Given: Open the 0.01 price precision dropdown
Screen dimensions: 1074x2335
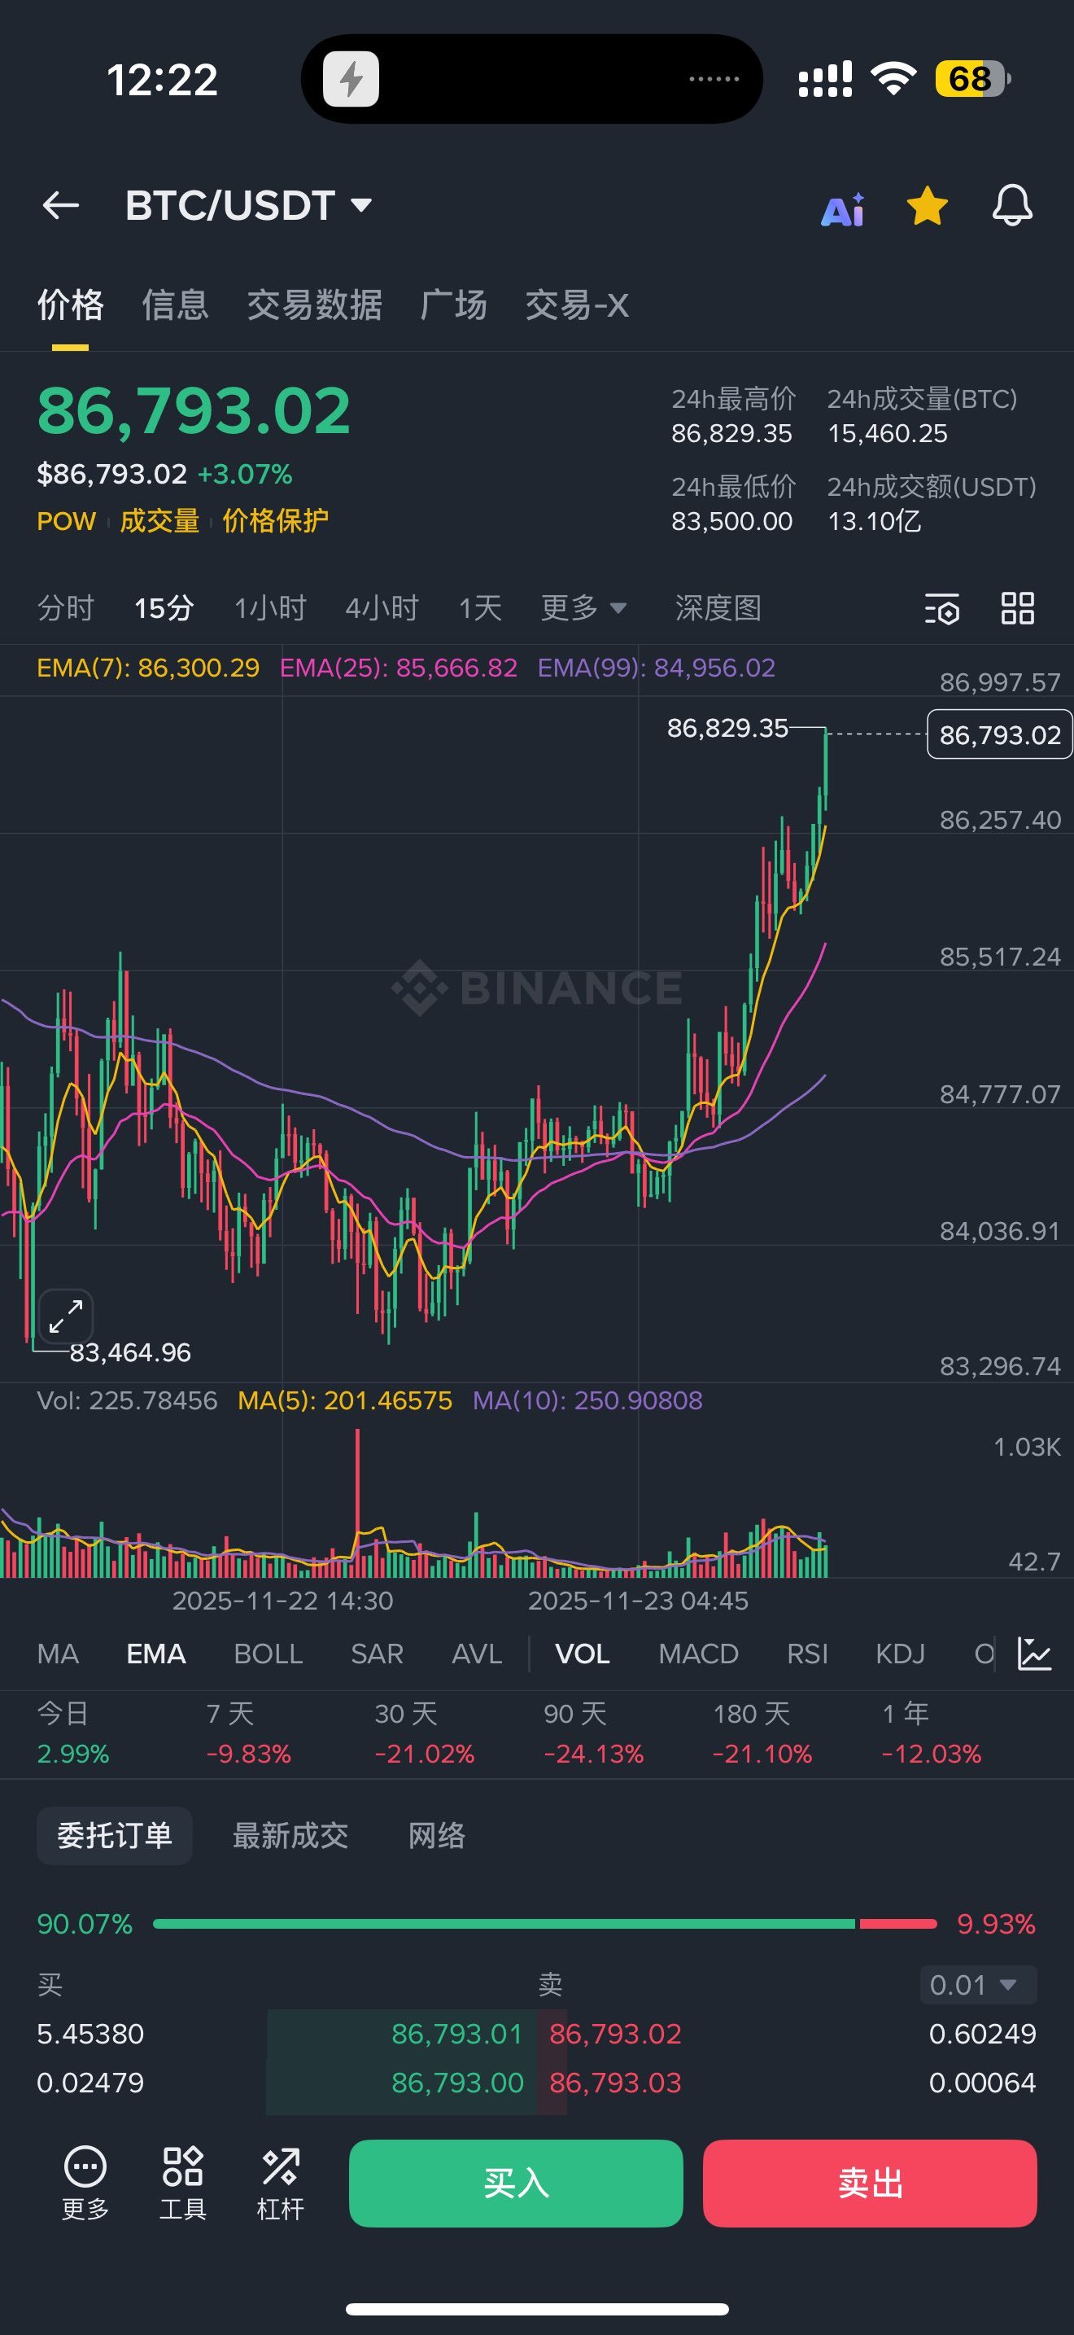Looking at the screenshot, I should click(978, 1985).
